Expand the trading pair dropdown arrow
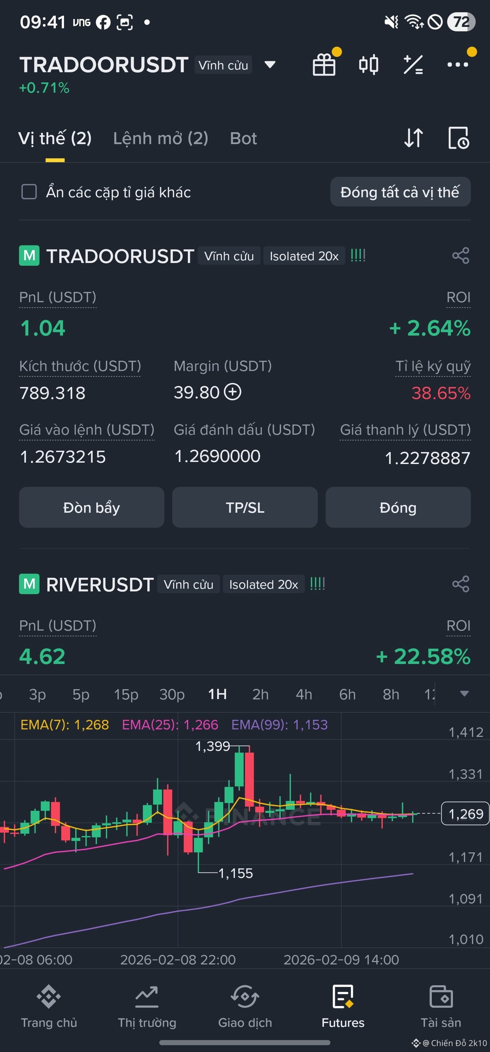Screen dimensions: 490x1052 click(x=270, y=64)
